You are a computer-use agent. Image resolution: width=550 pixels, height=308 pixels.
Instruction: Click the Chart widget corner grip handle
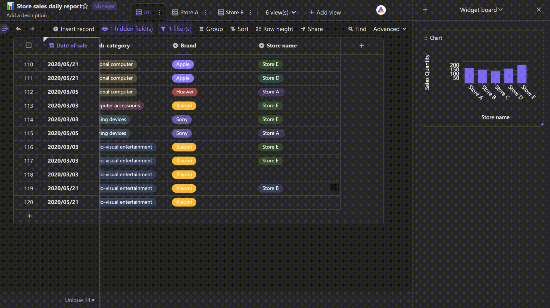pos(541,124)
